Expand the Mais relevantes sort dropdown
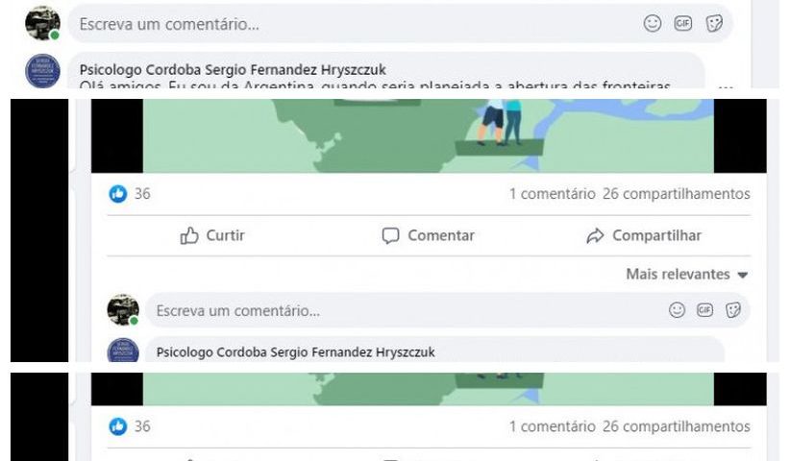The image size is (790, 461). tap(686, 275)
